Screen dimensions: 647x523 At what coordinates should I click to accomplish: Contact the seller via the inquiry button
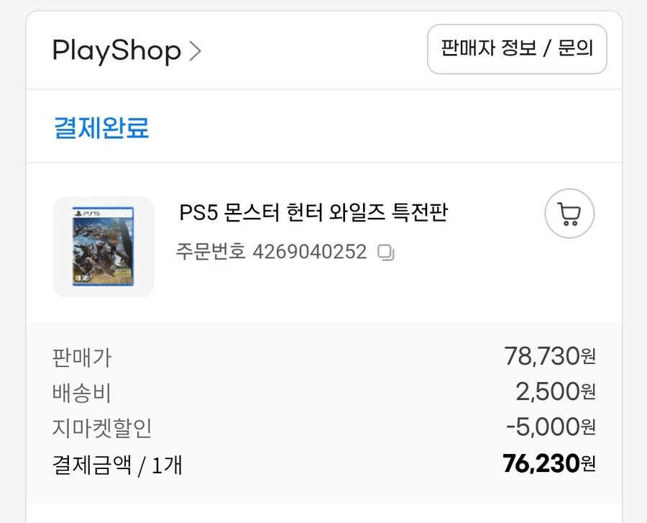click(x=517, y=49)
